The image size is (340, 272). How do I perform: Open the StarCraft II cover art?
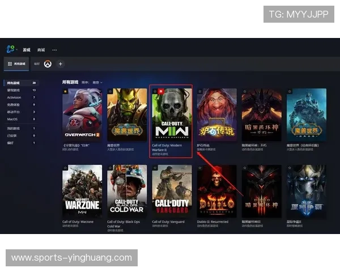click(307, 191)
